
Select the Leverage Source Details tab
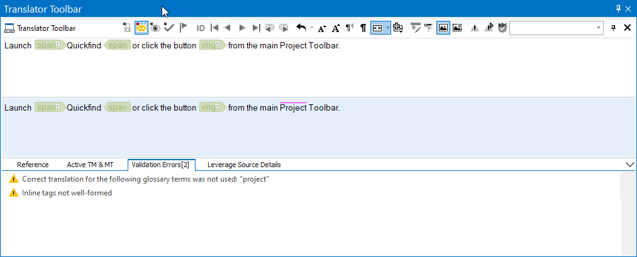pyautogui.click(x=244, y=165)
